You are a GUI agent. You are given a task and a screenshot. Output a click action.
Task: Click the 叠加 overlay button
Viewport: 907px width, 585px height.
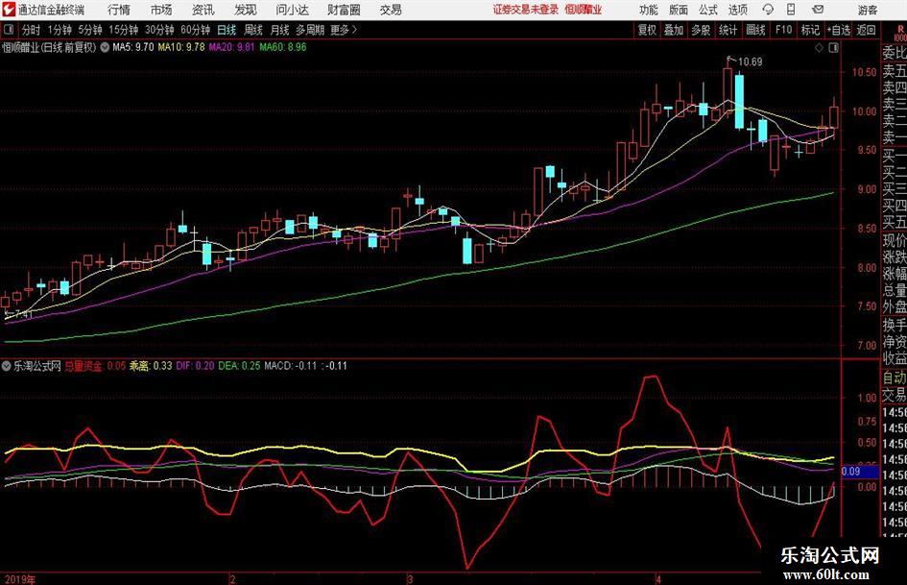[x=674, y=30]
